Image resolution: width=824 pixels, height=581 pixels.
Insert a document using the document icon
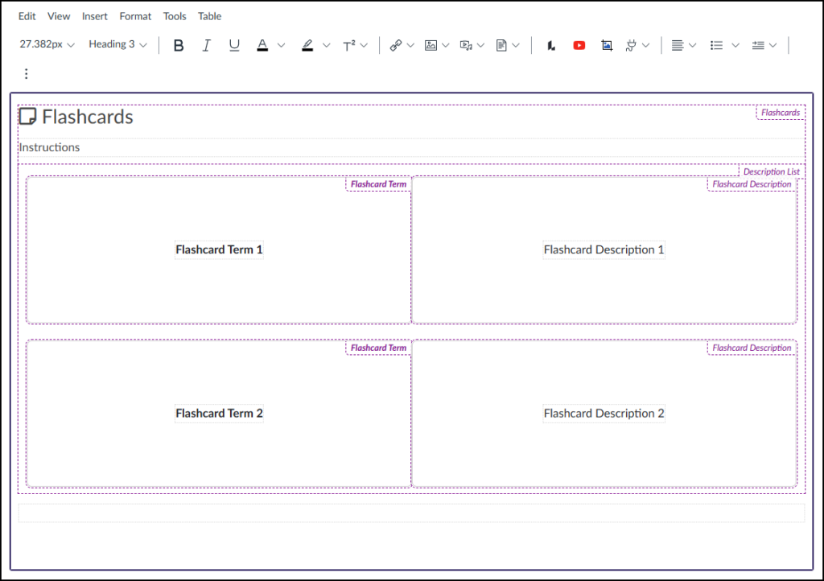[x=502, y=45]
